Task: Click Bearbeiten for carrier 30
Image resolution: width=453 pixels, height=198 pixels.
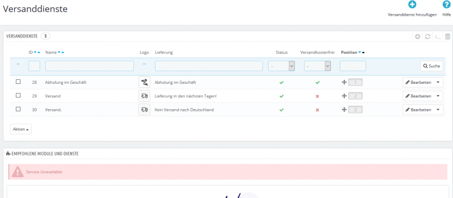Action: point(418,110)
